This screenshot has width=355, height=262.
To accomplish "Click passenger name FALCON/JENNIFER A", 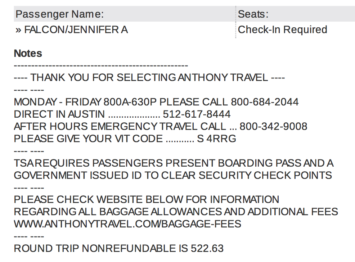I will (x=76, y=30).
